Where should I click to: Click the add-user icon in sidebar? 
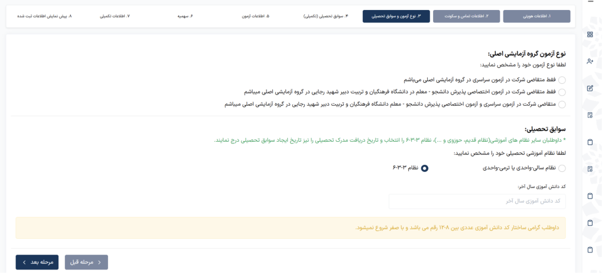(590, 61)
